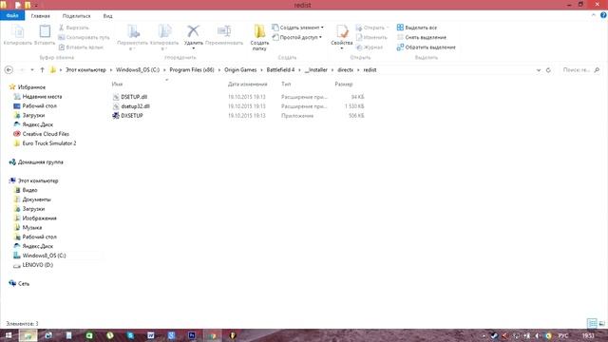Click Обратить выделение in the ribbon
This screenshot has height=342, width=608.
pyautogui.click(x=427, y=47)
